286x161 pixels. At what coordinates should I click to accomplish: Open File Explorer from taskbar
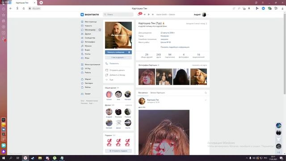[40, 158]
